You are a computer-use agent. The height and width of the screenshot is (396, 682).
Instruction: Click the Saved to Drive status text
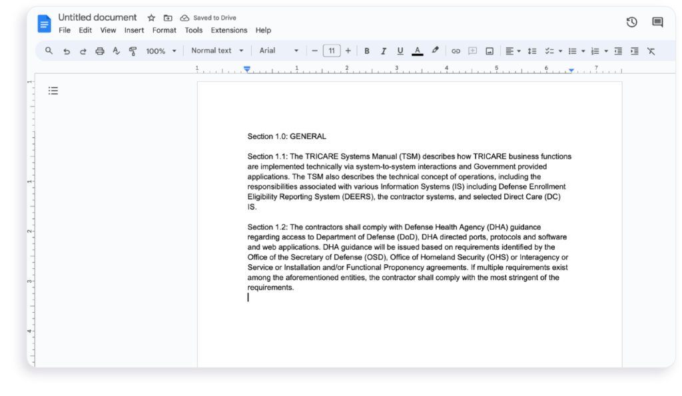click(x=214, y=18)
